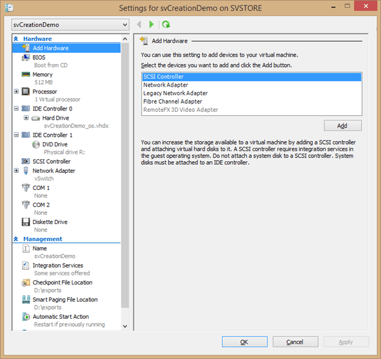Collapse the IDE Controller 0 node

(x=16, y=109)
